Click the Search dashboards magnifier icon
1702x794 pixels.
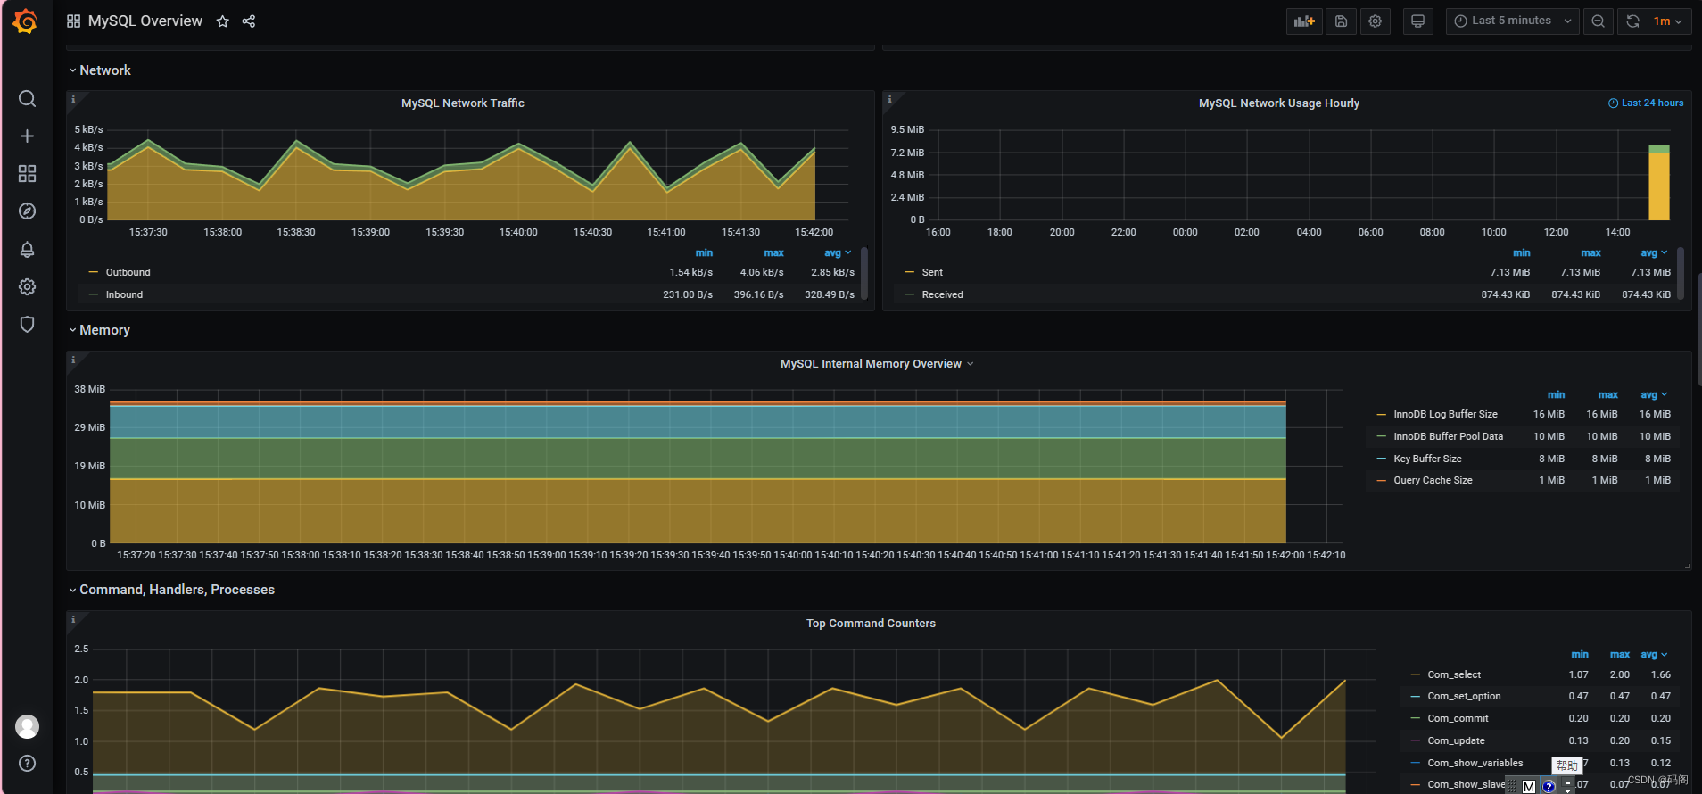click(x=28, y=98)
